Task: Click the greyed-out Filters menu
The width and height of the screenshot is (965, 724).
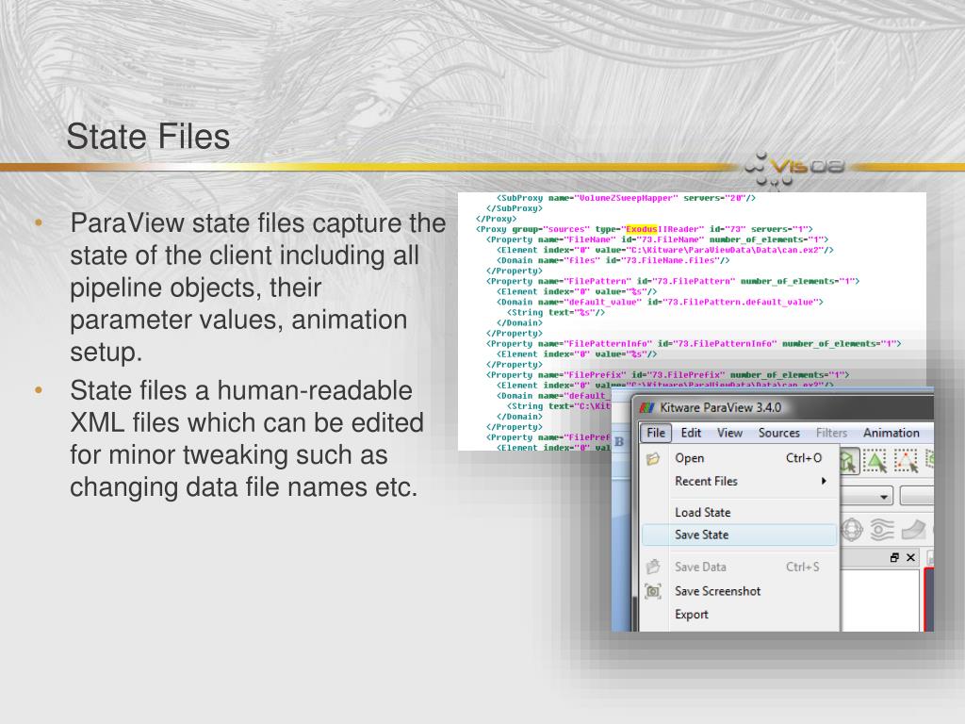Action: point(831,433)
